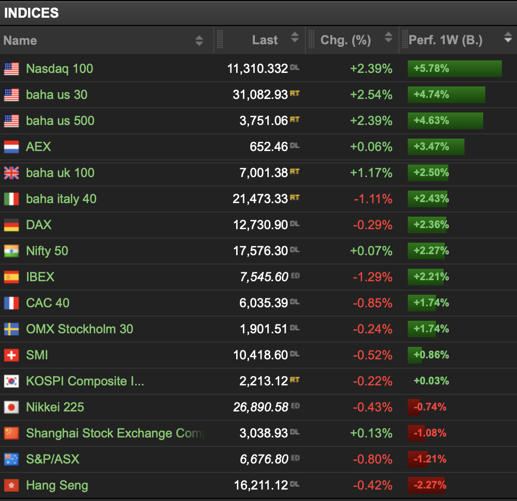Open the Shanghai Stock Exchange index link

116,433
